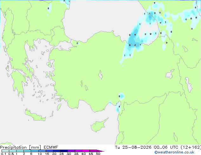Click the "50" legend scale label
The image size is (201, 155).
[x=98, y=154]
